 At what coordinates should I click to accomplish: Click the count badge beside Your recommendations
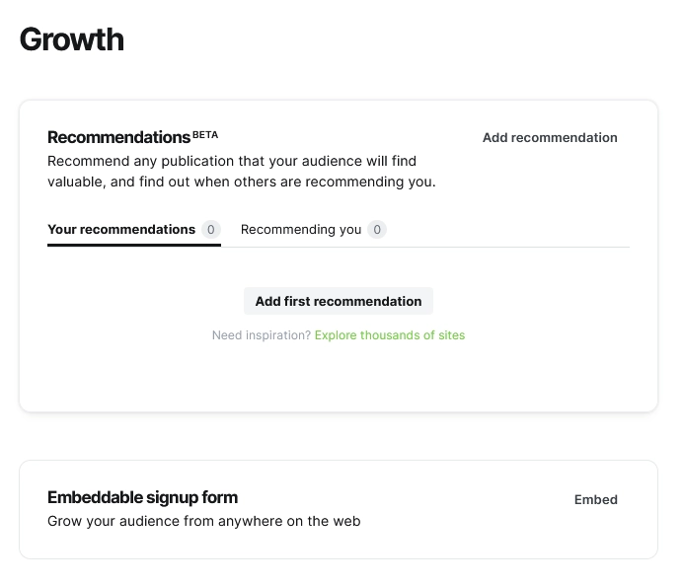210,230
